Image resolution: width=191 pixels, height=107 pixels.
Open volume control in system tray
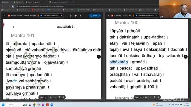[178, 105]
